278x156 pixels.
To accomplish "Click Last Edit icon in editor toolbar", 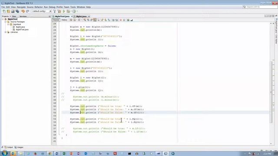I will (x=71, y=20).
